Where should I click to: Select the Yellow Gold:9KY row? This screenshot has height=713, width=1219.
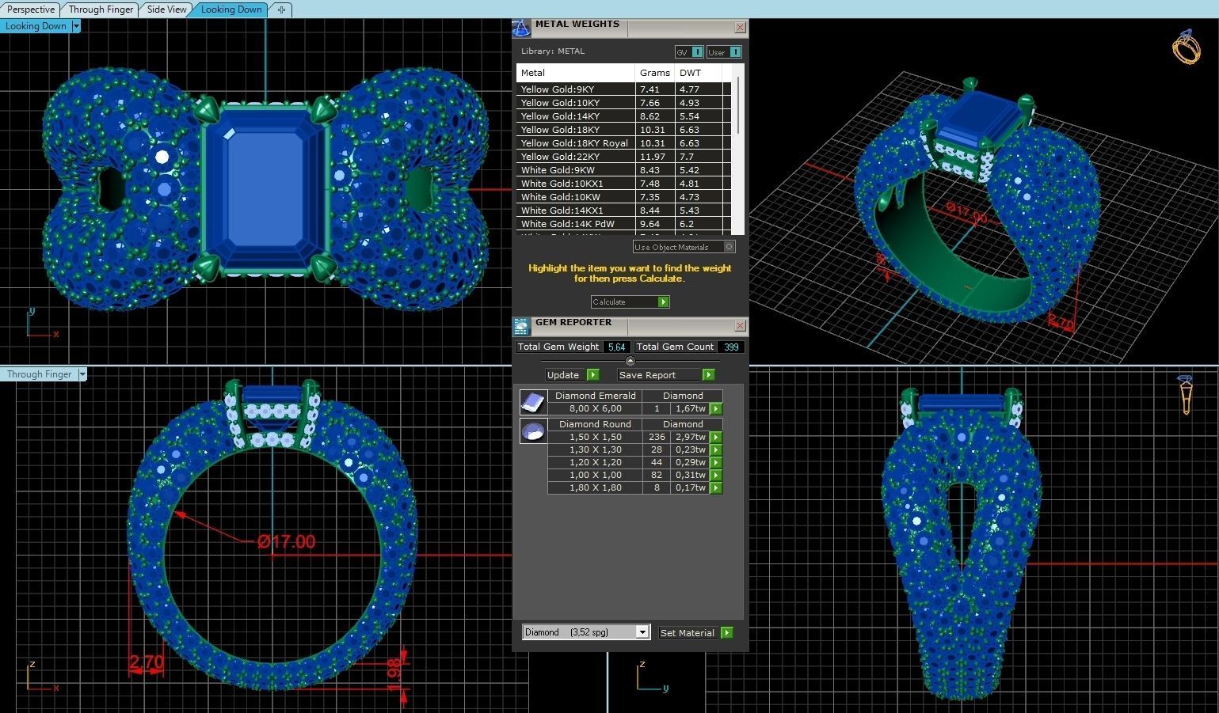623,89
